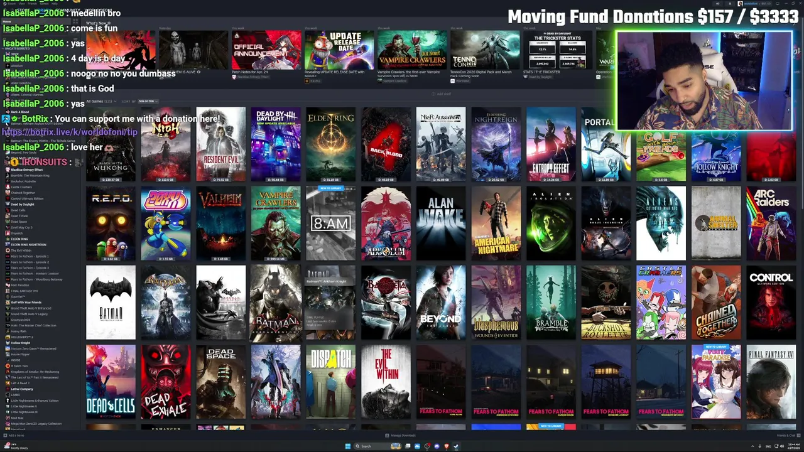Open the Vampire Crawlers game cover

click(x=276, y=223)
